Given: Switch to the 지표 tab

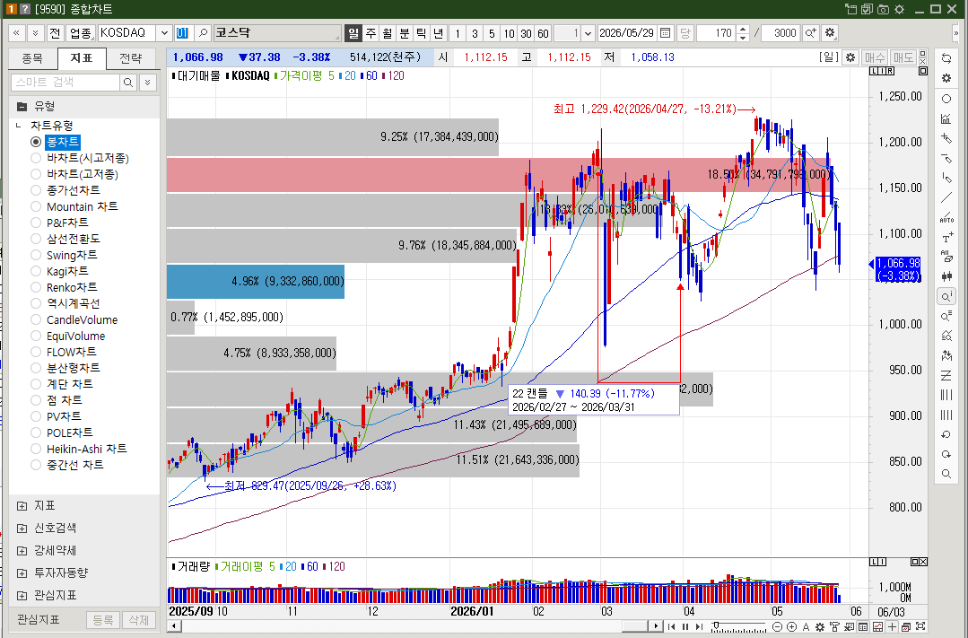Looking at the screenshot, I should coord(82,58).
